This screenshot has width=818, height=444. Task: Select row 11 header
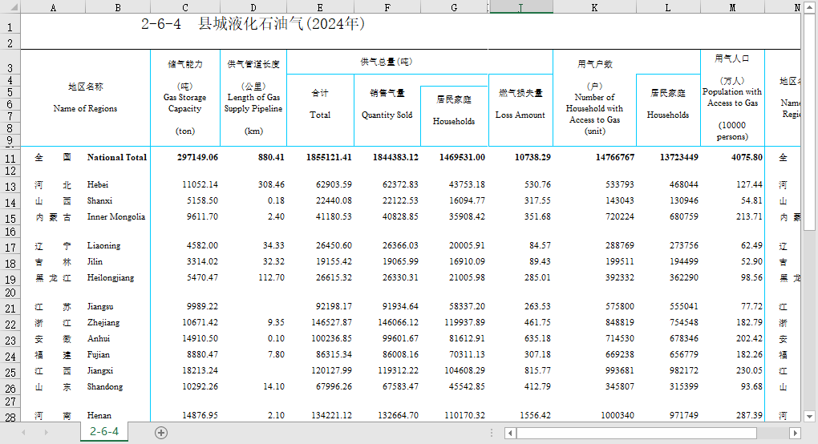coord(10,158)
